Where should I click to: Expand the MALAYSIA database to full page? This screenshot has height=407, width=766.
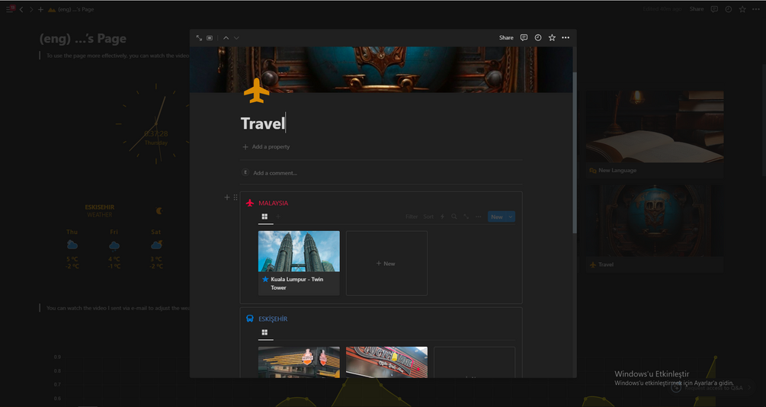click(x=466, y=216)
